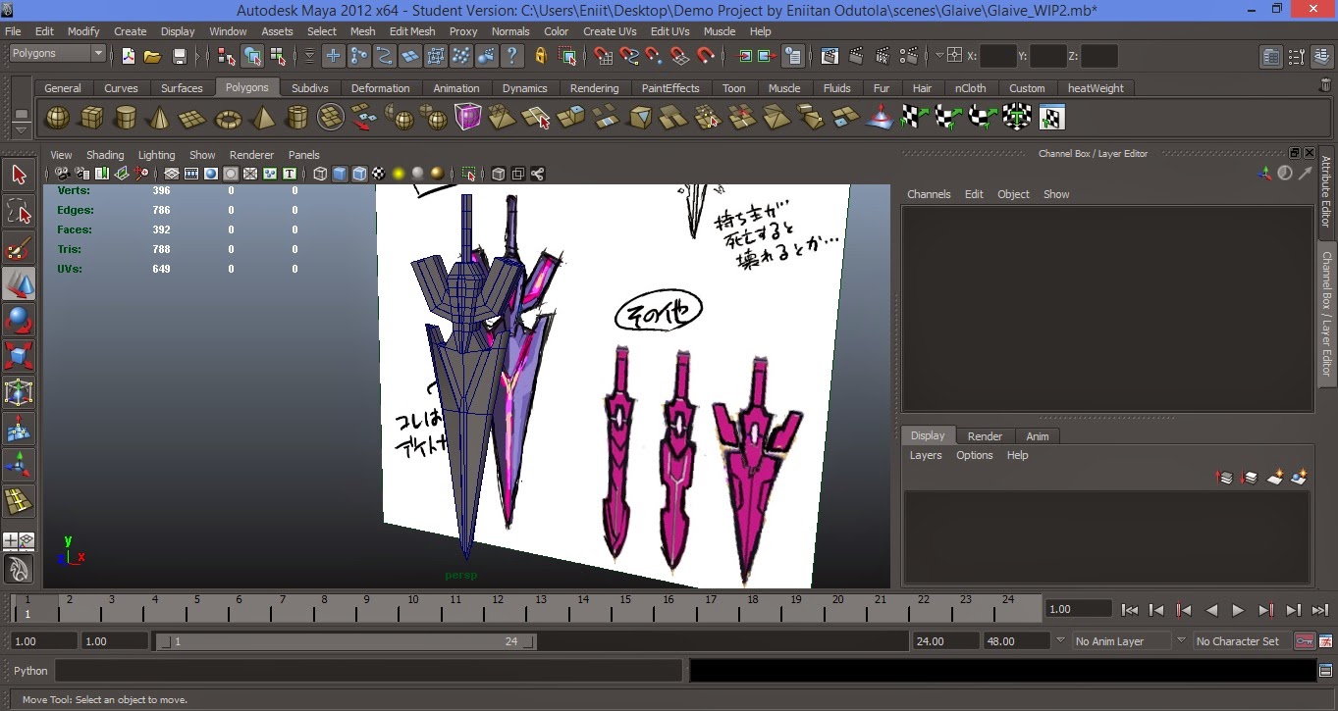Screen dimensions: 1338x711
Task: Click the purple Smooth proxy cube icon
Action: [x=467, y=118]
